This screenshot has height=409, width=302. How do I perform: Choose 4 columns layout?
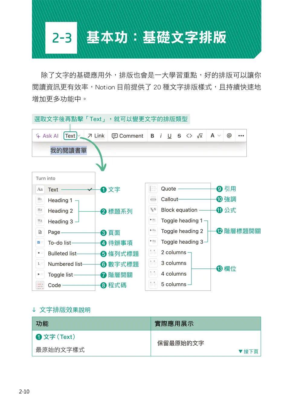178,274
